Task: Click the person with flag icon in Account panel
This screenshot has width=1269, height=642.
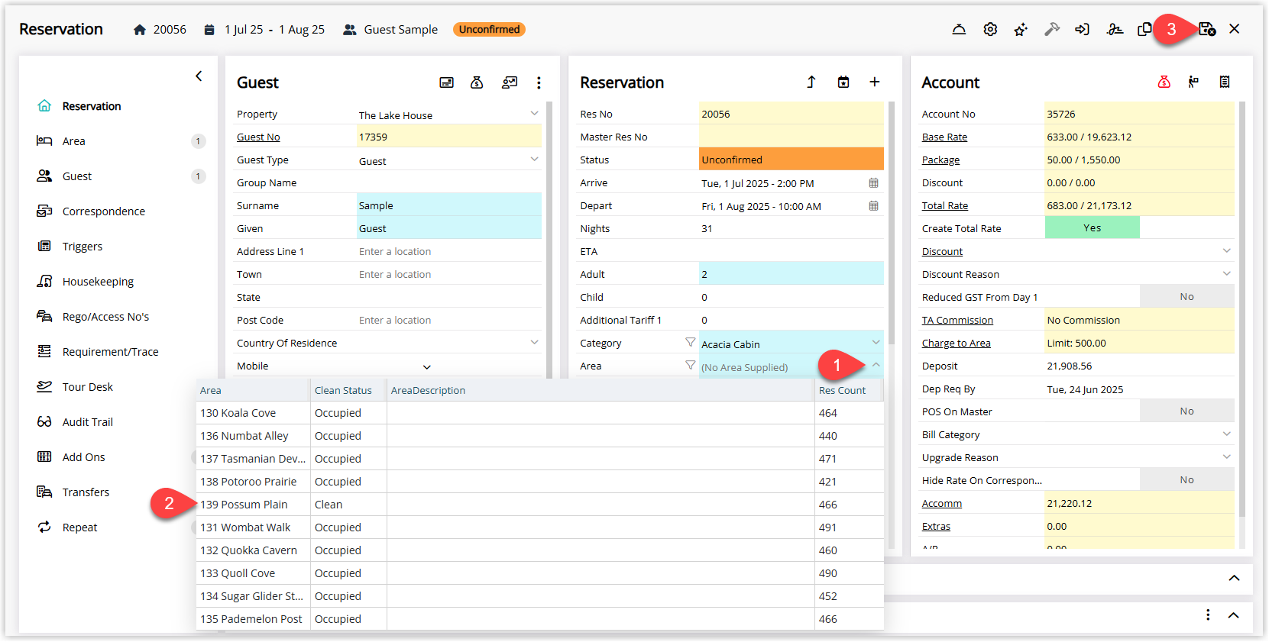Action: [x=1193, y=82]
